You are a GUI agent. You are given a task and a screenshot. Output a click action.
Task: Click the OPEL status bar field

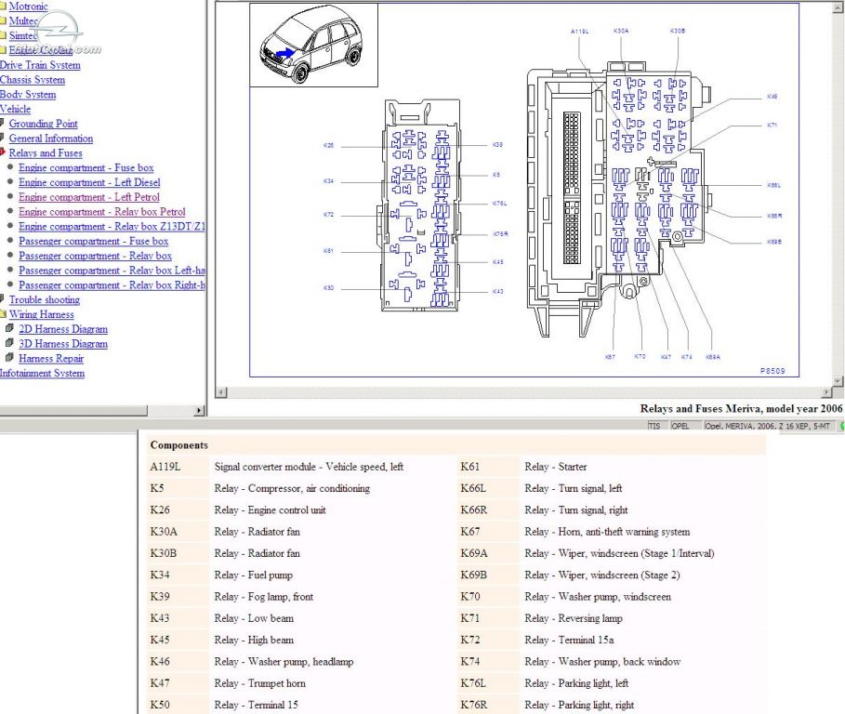[x=686, y=426]
